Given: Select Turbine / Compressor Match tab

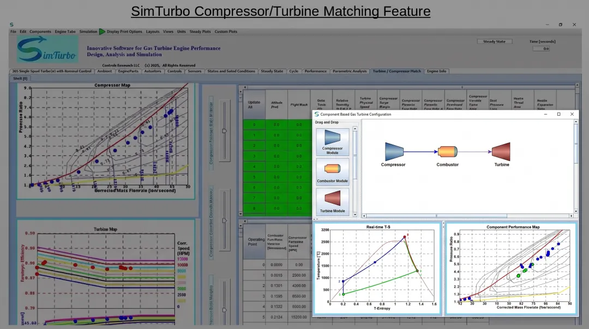Looking at the screenshot, I should click(x=396, y=71).
